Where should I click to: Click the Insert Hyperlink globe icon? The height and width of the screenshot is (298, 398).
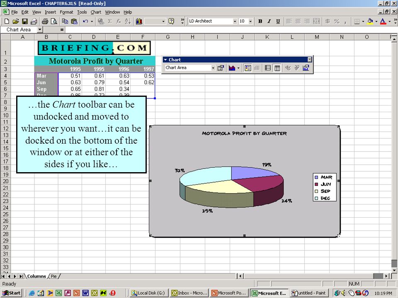[x=101, y=21]
